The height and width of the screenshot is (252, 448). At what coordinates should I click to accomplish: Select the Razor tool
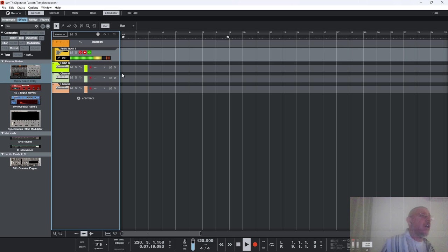click(75, 26)
